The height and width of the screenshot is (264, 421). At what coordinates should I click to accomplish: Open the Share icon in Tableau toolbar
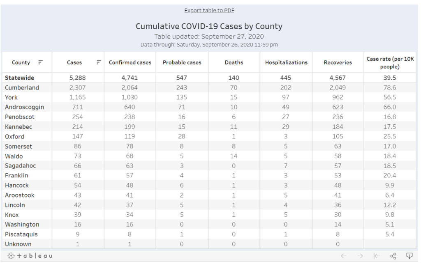[393, 256]
